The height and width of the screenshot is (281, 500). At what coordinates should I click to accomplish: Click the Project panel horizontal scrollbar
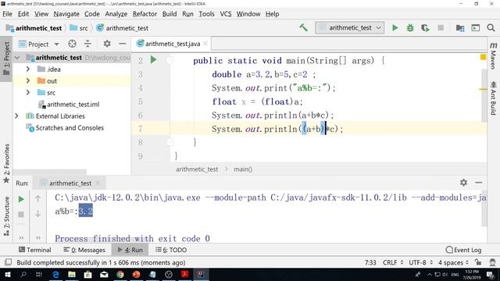point(50,172)
